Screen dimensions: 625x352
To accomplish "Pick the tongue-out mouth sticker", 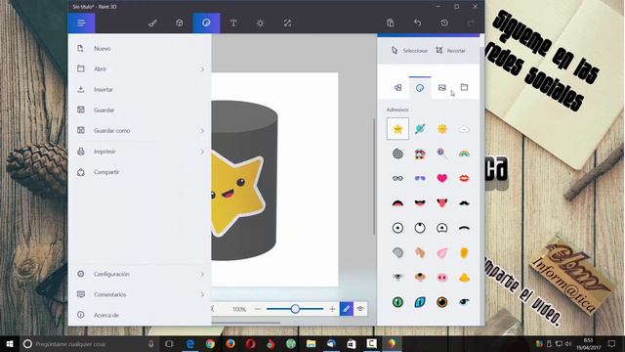I will pos(442,203).
